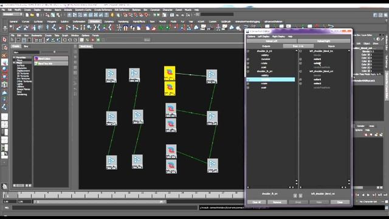The height and width of the screenshot is (219, 389).
Task: Open the Skeleton menu in main menu bar
Action: [x=136, y=10]
